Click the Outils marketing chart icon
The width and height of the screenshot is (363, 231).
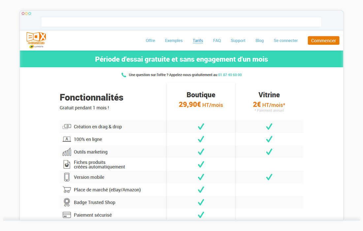[x=67, y=152]
